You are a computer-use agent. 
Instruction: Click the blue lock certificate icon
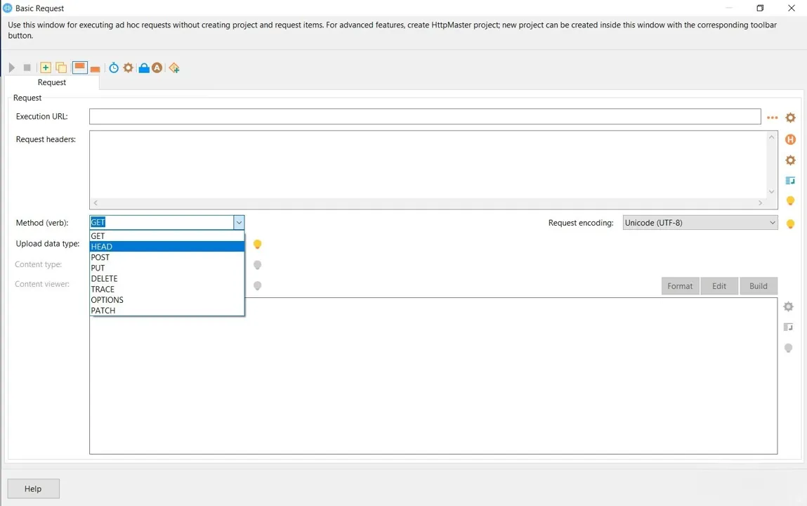pos(144,67)
